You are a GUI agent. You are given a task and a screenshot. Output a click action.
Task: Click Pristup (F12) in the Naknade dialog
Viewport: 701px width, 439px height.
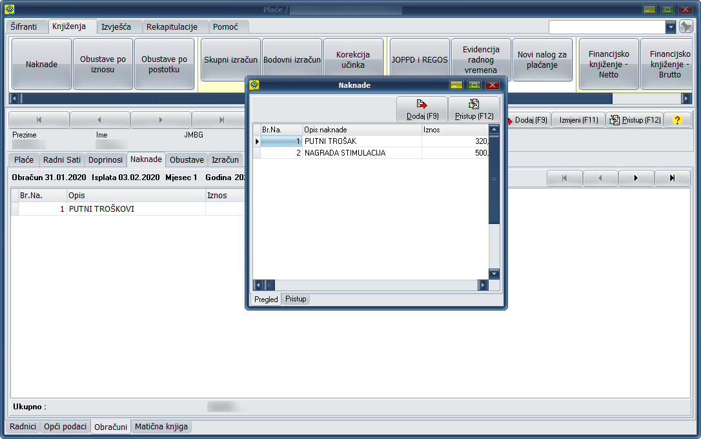474,109
